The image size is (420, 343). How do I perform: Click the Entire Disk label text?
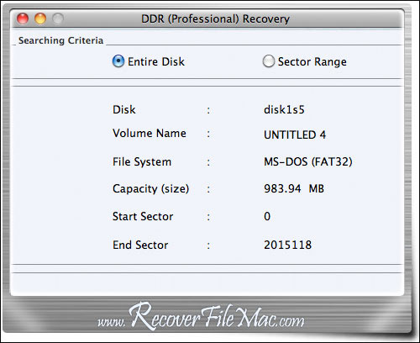tap(156, 61)
